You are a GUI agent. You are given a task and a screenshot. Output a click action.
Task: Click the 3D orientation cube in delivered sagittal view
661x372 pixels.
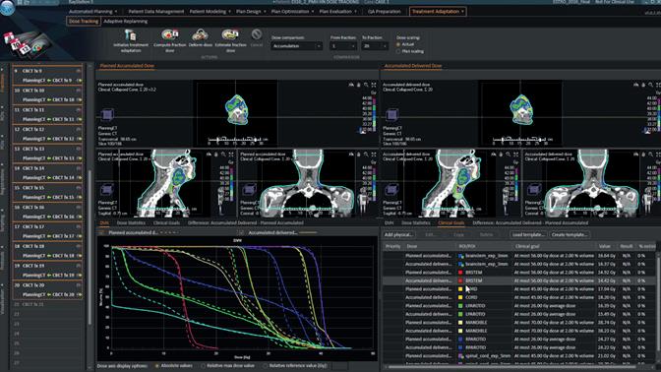pyautogui.click(x=391, y=190)
